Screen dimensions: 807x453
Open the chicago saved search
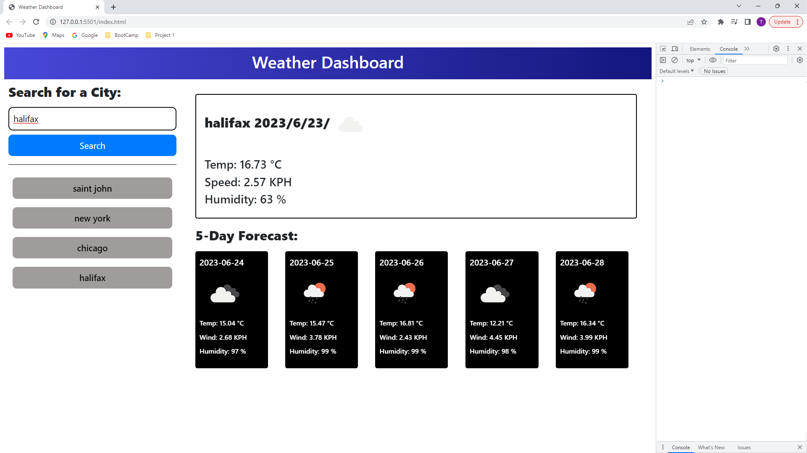92,248
